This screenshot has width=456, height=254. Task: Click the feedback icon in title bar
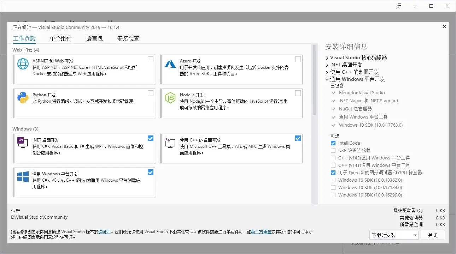399,6
